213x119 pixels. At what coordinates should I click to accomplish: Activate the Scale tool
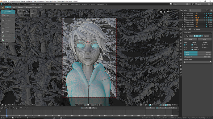click(8, 32)
